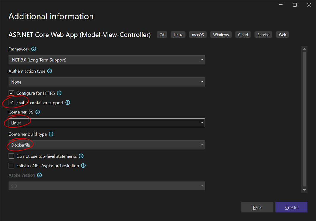The height and width of the screenshot is (221, 316).
Task: Click the Container build type label
Action: tap(28, 134)
